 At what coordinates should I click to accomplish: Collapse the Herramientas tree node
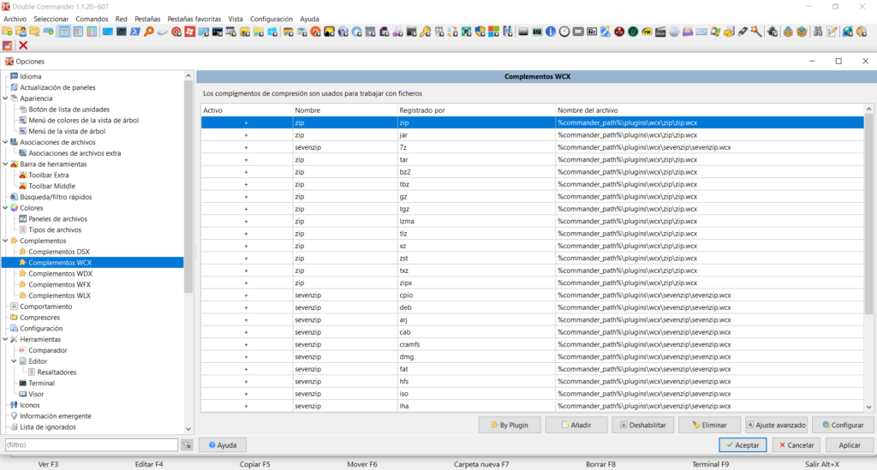tap(6, 339)
